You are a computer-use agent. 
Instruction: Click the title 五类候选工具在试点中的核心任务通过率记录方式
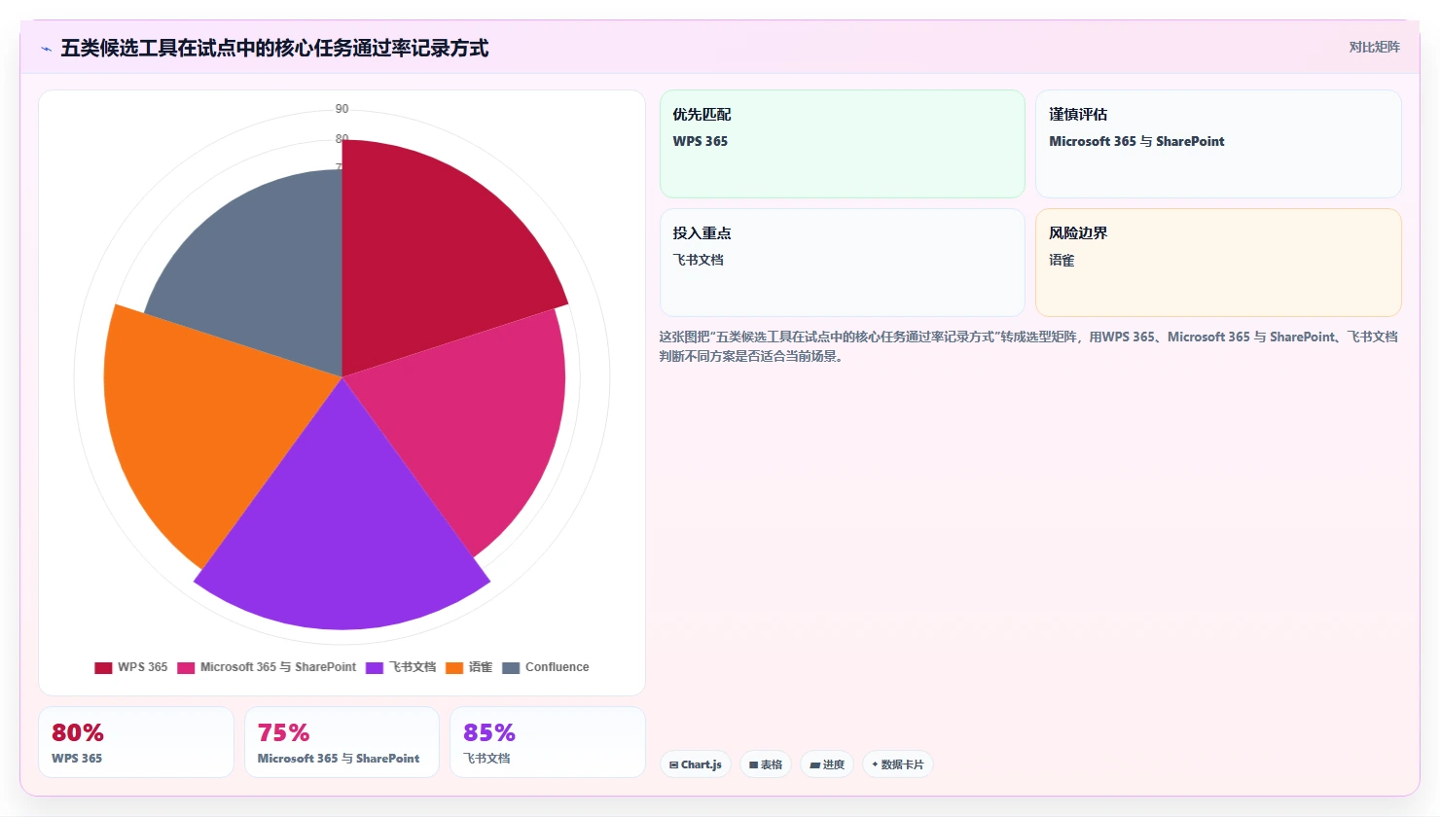click(274, 48)
